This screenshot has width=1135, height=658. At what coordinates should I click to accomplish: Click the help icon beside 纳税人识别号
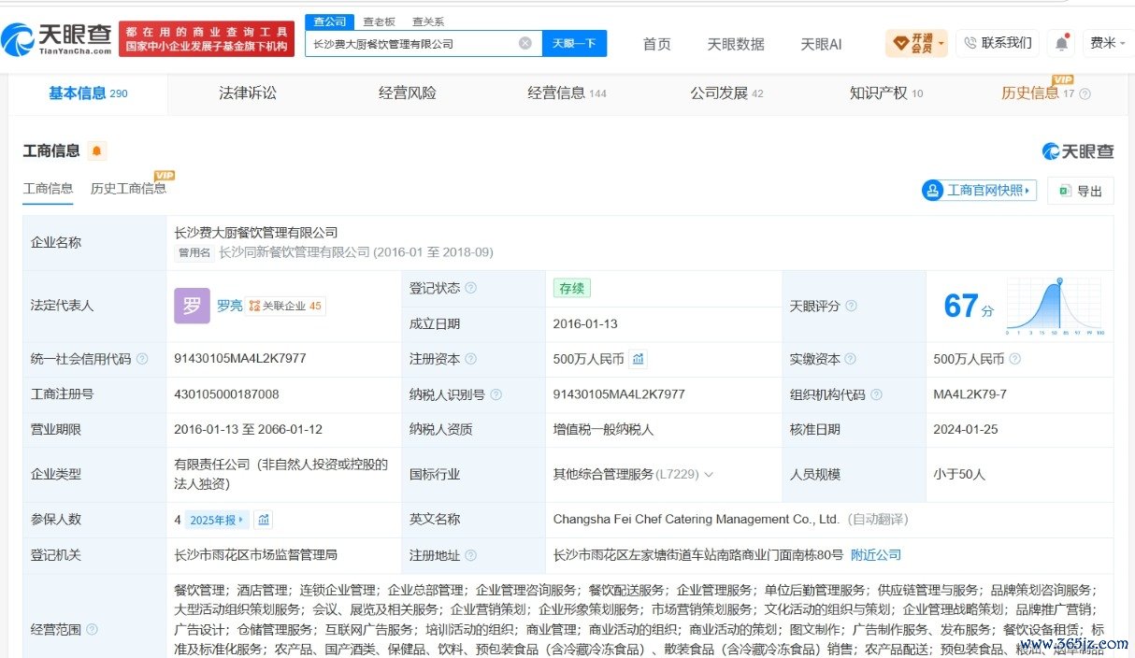(x=496, y=394)
